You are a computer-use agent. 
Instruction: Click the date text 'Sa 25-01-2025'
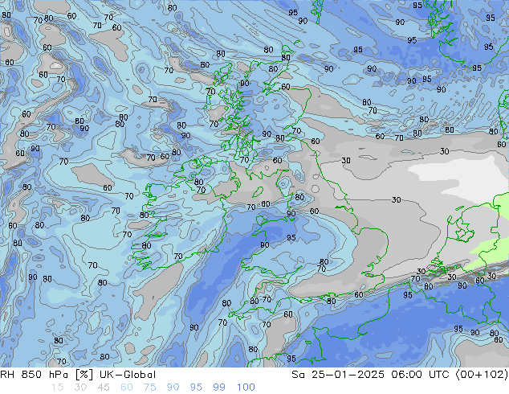click(338, 375)
